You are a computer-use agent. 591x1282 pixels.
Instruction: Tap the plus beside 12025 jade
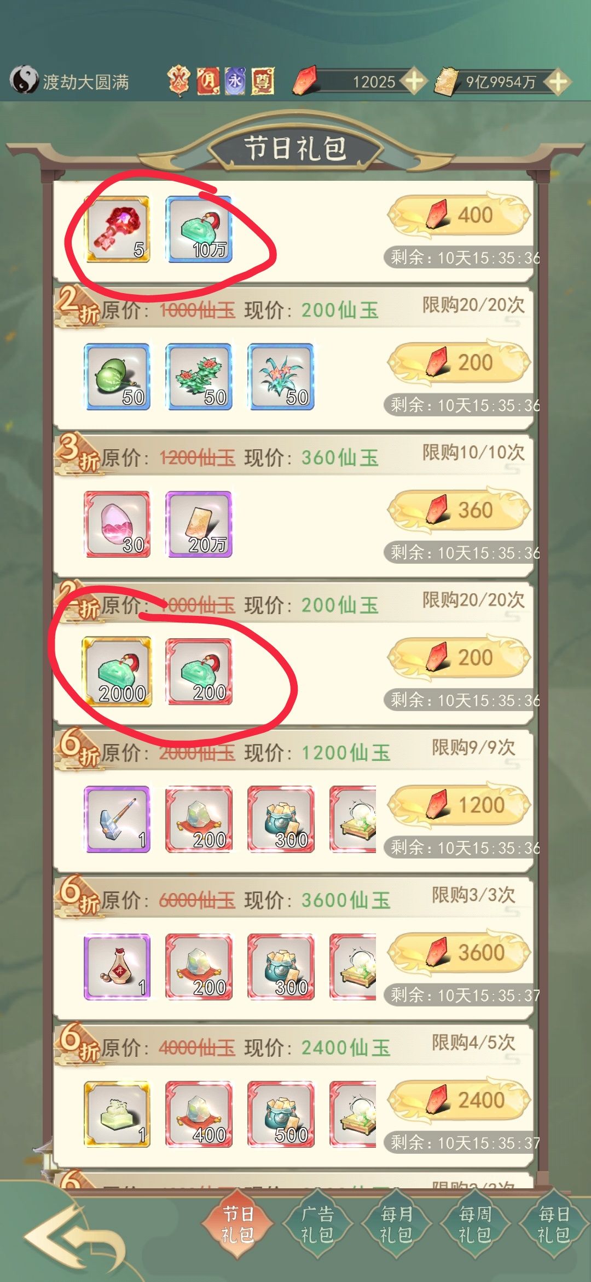point(414,82)
